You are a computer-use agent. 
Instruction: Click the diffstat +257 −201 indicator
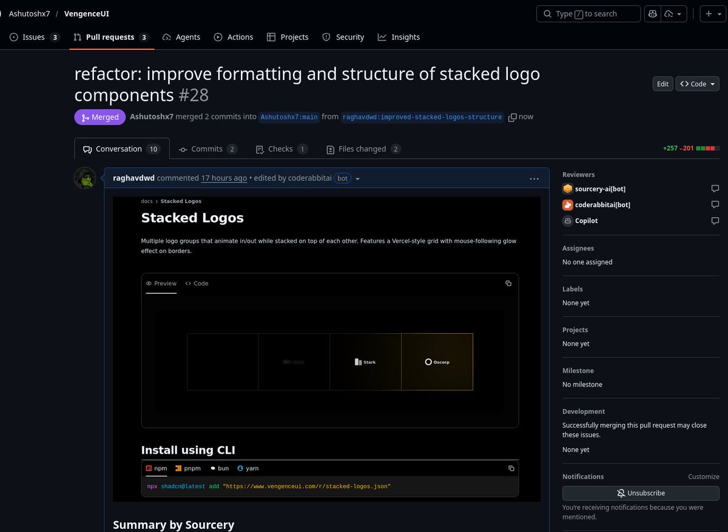click(691, 148)
